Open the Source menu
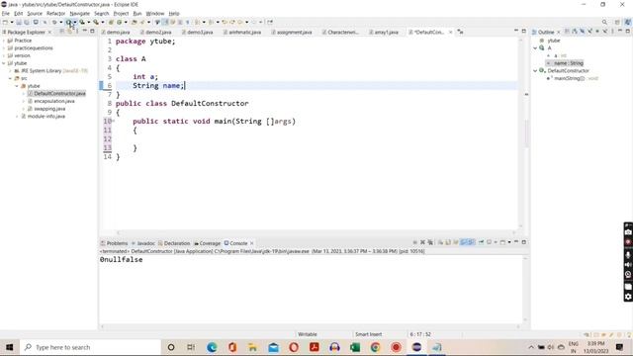This screenshot has height=356, width=633. (35, 13)
